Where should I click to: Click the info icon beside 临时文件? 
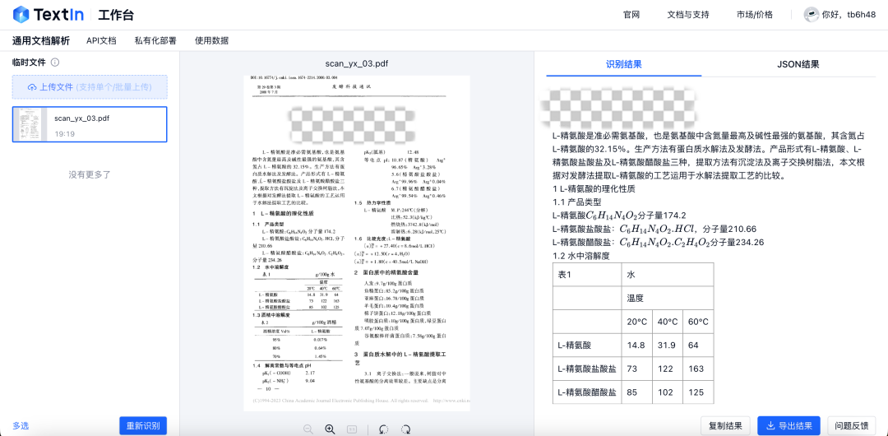coord(55,63)
